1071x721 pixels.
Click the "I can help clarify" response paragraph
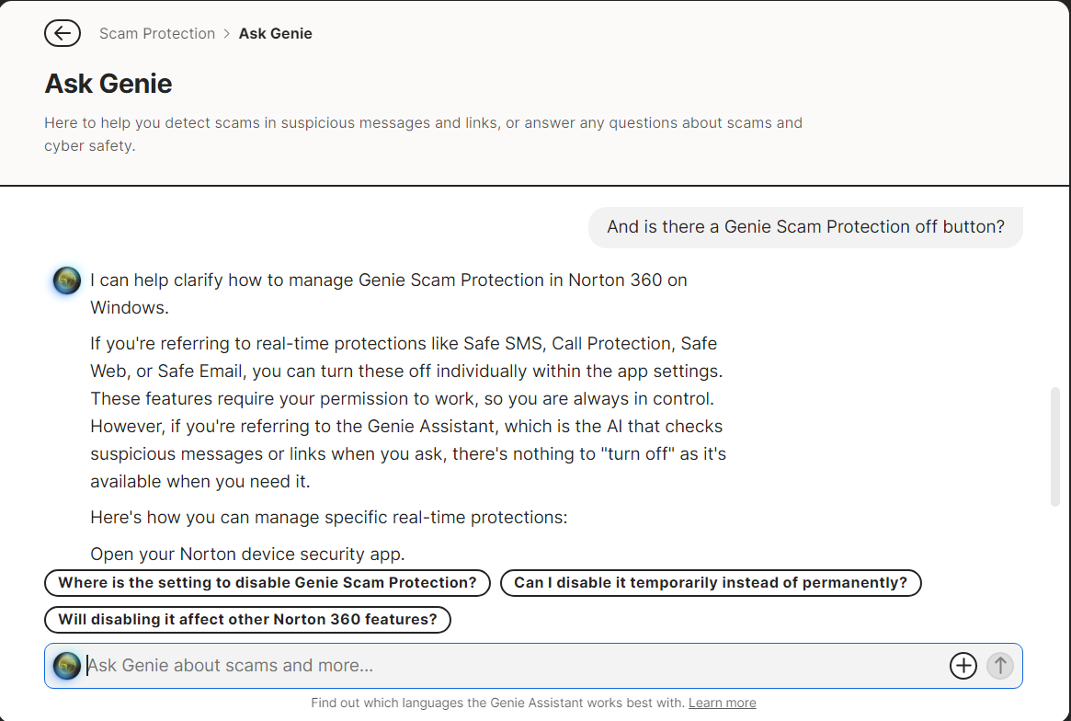[x=389, y=293]
